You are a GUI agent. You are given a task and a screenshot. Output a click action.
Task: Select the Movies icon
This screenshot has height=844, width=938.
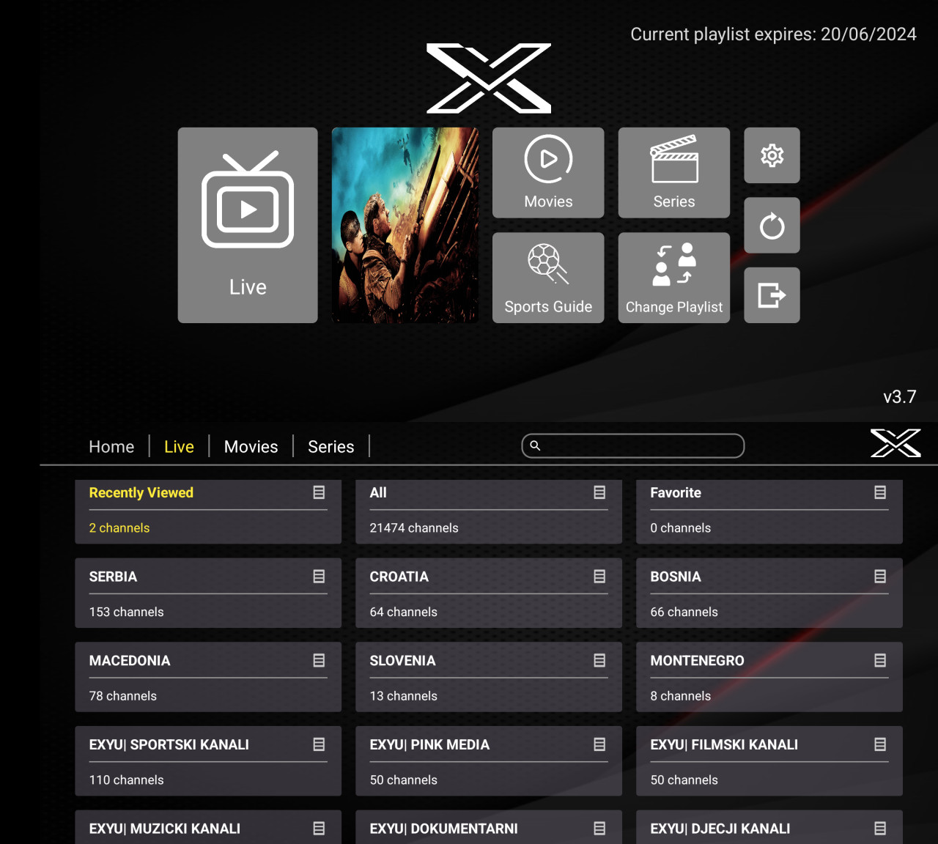point(547,172)
